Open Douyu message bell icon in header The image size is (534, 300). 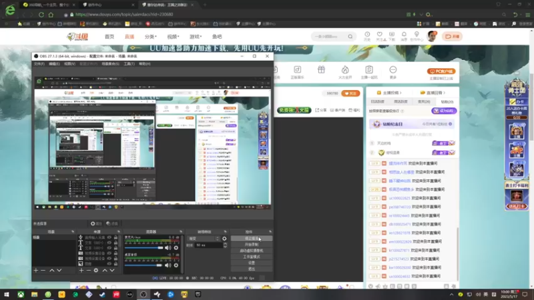[404, 35]
